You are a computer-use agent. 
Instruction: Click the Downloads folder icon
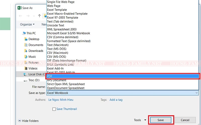pos(26,51)
